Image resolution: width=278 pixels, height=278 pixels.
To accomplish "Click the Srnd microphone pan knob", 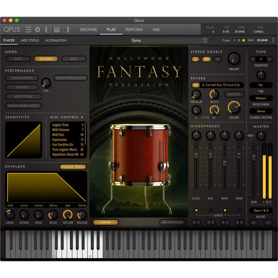I will click(x=239, y=135).
